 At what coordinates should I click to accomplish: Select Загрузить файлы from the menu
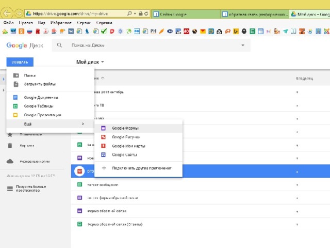pos(40,84)
